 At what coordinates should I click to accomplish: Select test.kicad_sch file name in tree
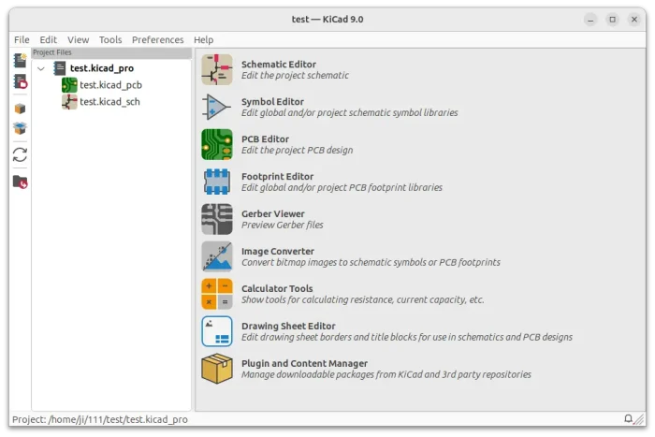(x=109, y=101)
